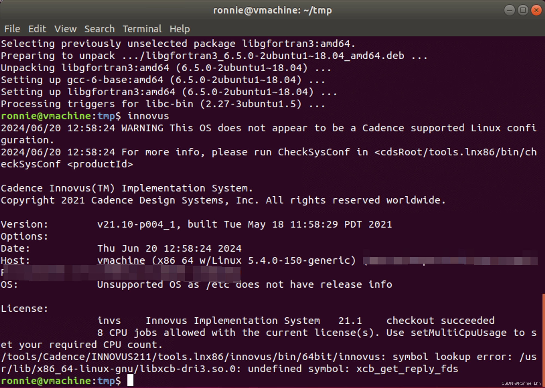
Task: Click 'Setting up libgfortran3:amd64' line
Action: [169, 92]
